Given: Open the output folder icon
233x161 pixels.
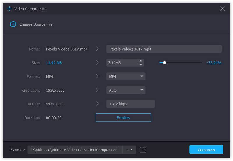Looking at the screenshot, I should click(143, 150).
